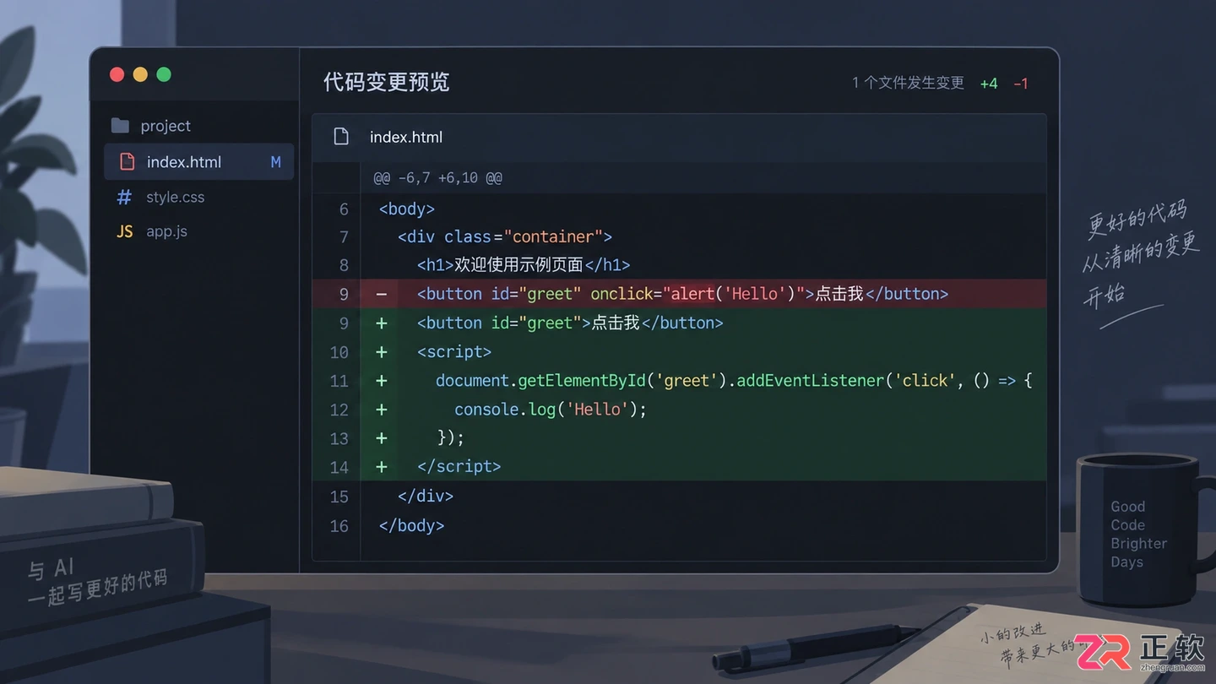This screenshot has height=684, width=1216.
Task: Click the plus marker on line 12
Action: [x=382, y=409]
